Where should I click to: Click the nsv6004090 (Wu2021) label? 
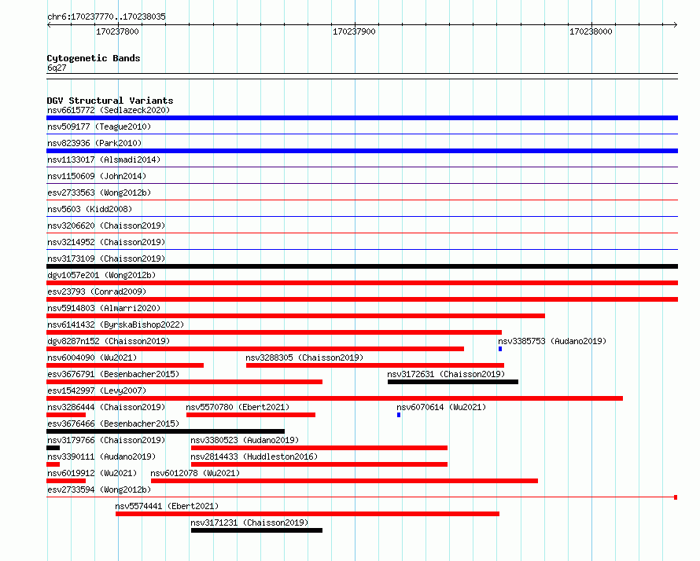(92, 357)
